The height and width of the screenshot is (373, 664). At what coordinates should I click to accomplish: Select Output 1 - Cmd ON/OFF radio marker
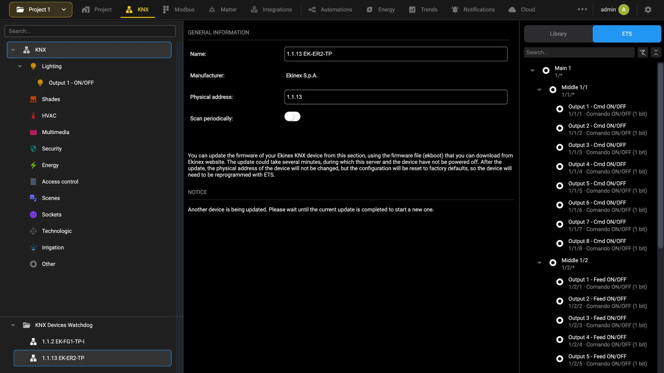[x=560, y=109]
